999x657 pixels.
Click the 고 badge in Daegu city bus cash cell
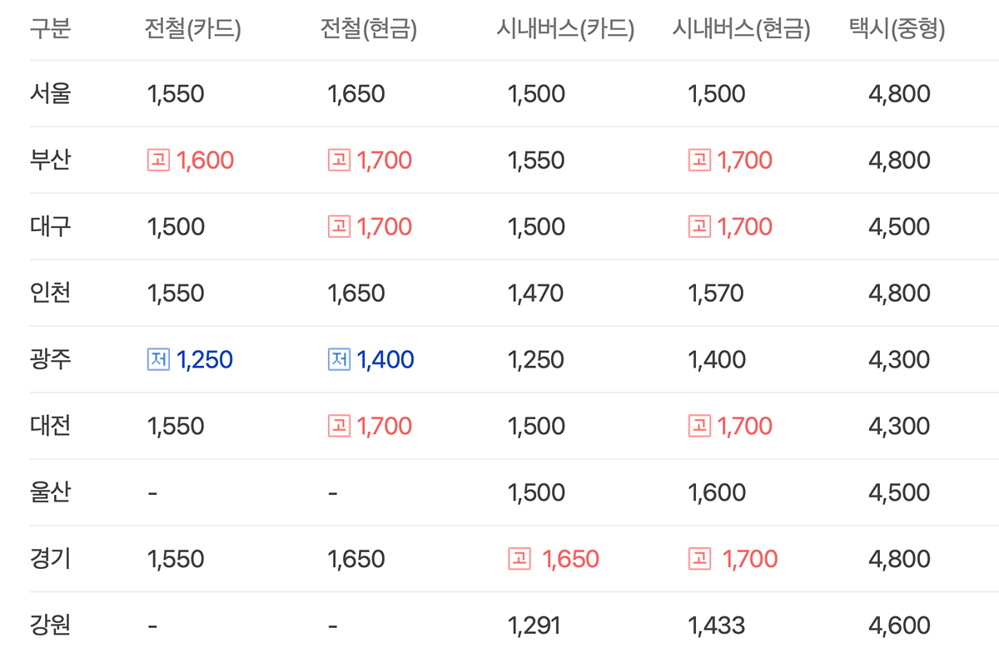click(699, 226)
